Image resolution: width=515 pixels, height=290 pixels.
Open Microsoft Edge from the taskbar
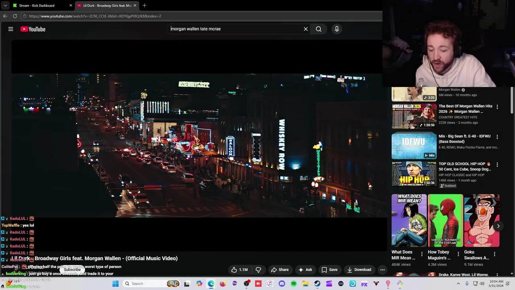[211, 284]
